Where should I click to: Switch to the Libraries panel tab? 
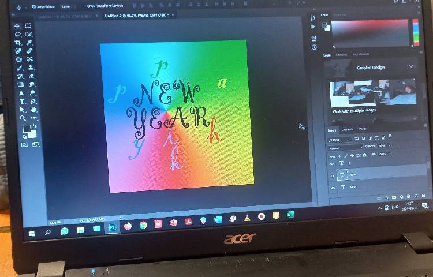[342, 55]
